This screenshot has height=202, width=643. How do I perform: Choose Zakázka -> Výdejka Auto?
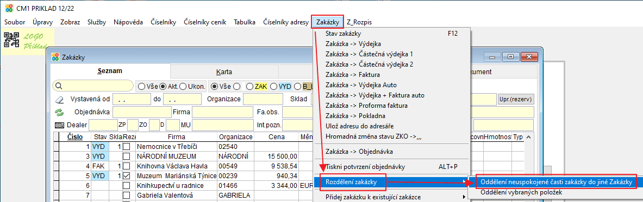click(392, 84)
